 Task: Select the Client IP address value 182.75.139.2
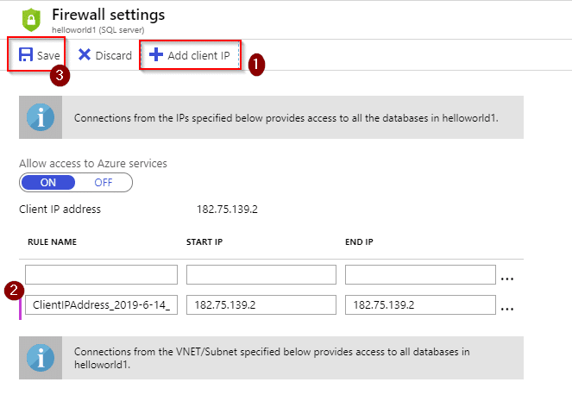click(227, 210)
